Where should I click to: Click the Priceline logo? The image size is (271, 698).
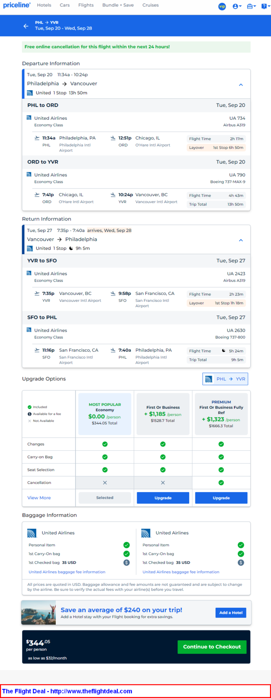point(17,5)
